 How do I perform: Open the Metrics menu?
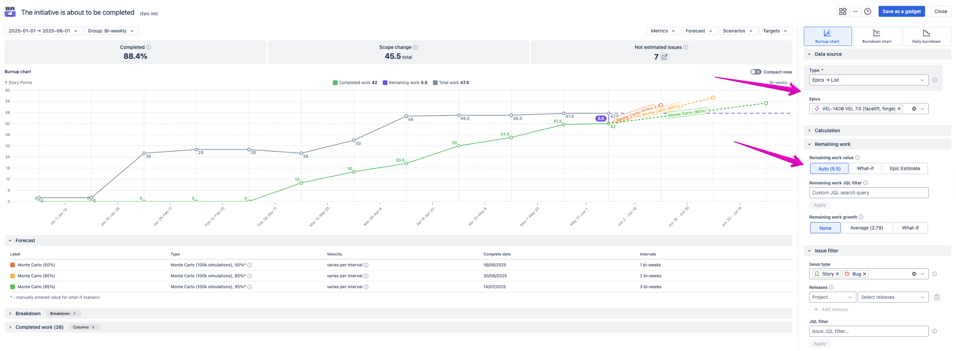(x=663, y=31)
